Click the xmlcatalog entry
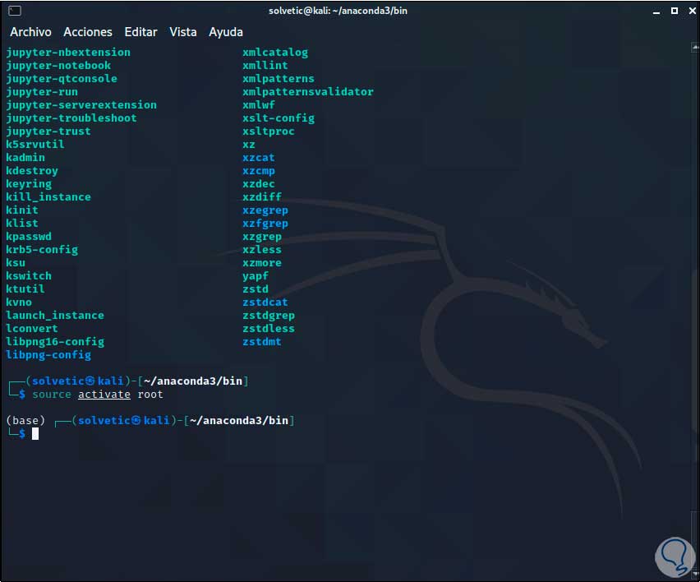Image resolution: width=700 pixels, height=582 pixels. 275,53
